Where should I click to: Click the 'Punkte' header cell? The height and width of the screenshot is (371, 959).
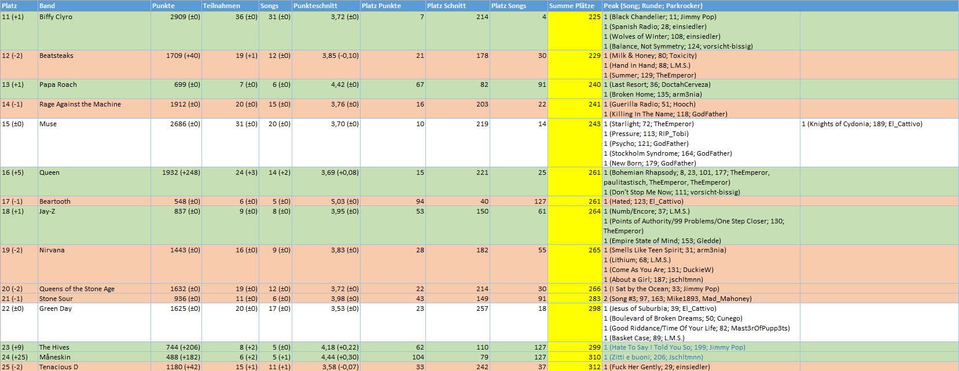point(176,6)
